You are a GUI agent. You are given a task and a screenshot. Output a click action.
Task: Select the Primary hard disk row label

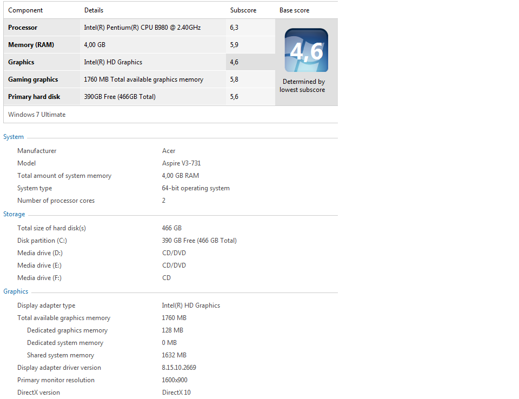pos(34,97)
